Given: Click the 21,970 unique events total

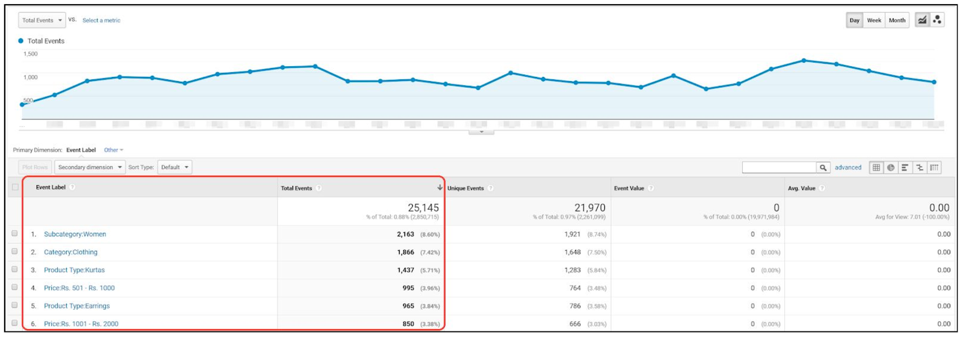Looking at the screenshot, I should (590, 207).
